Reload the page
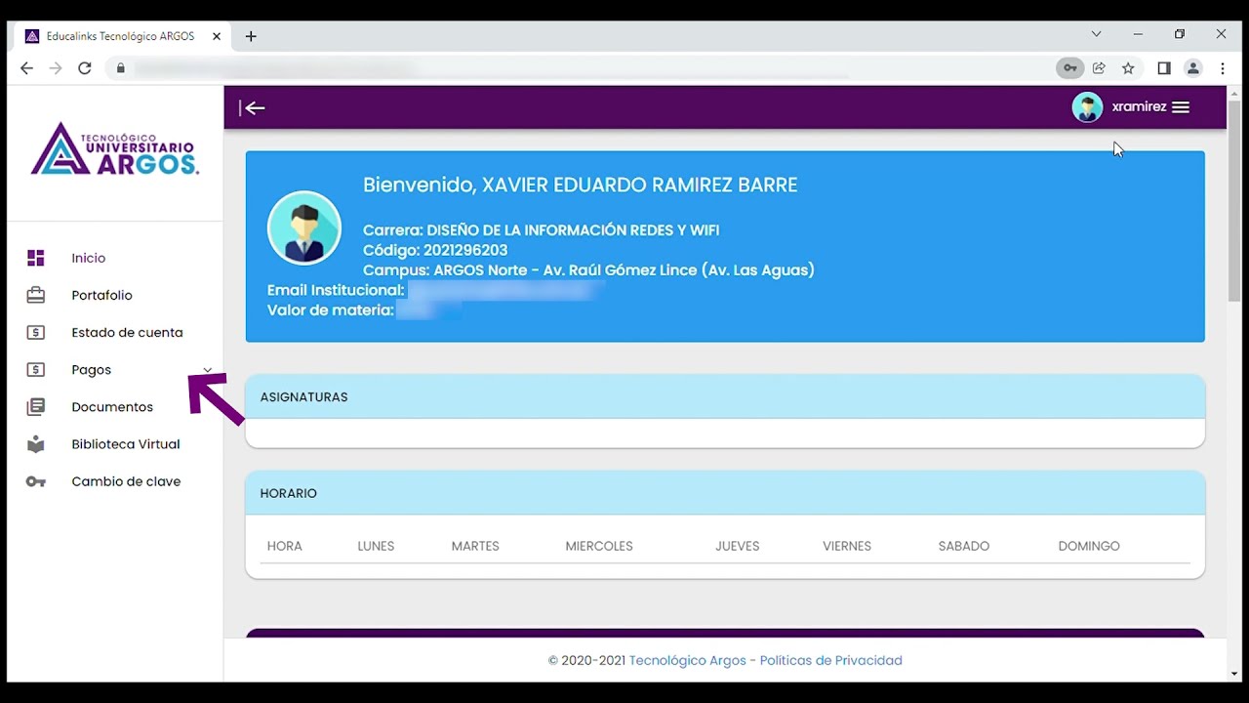Viewport: 1249px width, 703px height. pyautogui.click(x=85, y=68)
